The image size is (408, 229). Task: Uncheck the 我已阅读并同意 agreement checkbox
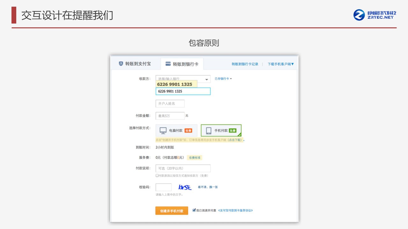tap(194, 210)
